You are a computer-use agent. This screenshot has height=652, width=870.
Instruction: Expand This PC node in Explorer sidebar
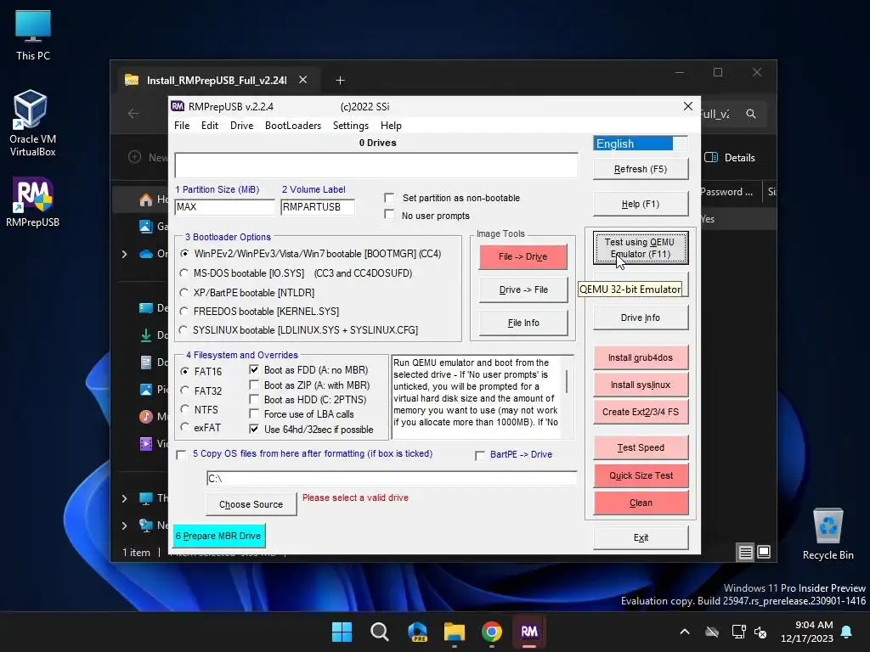pos(124,498)
